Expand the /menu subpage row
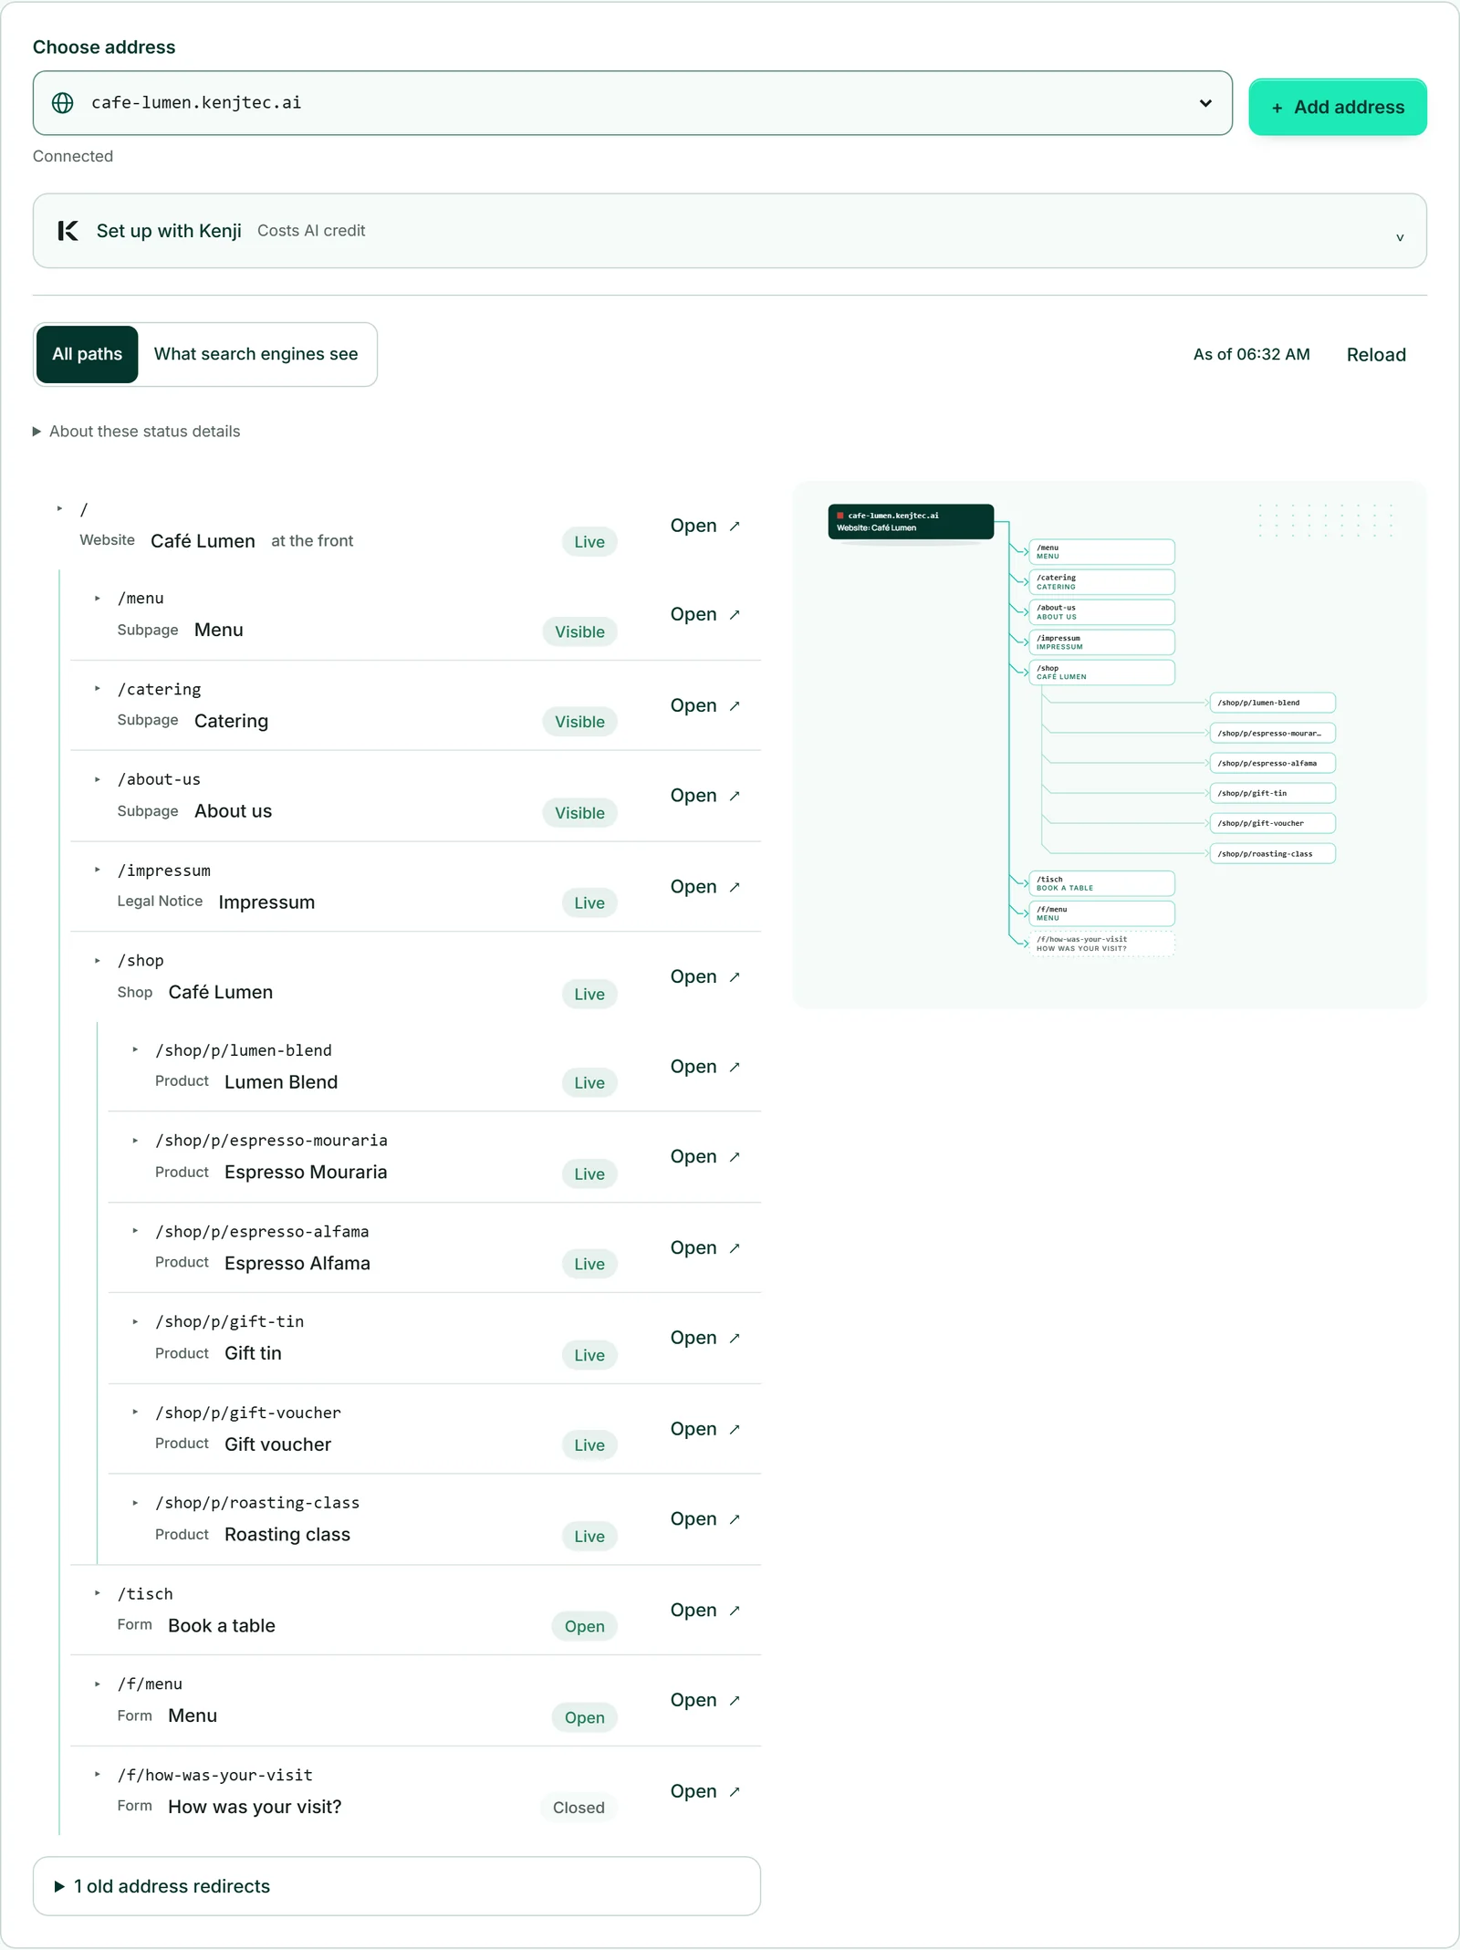 point(98,599)
